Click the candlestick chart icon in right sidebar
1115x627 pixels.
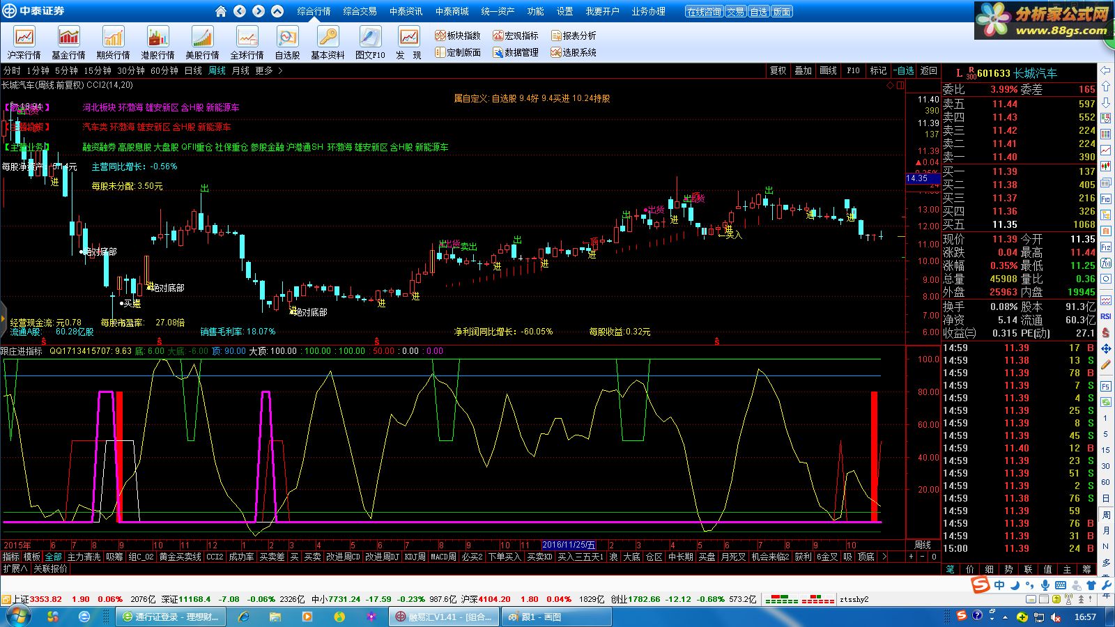[x=1106, y=166]
